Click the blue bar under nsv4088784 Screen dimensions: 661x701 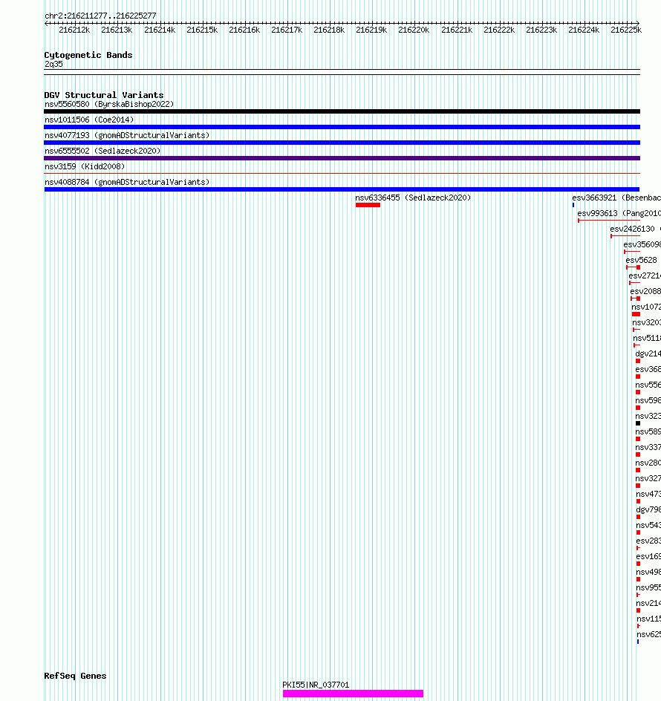tap(342, 189)
